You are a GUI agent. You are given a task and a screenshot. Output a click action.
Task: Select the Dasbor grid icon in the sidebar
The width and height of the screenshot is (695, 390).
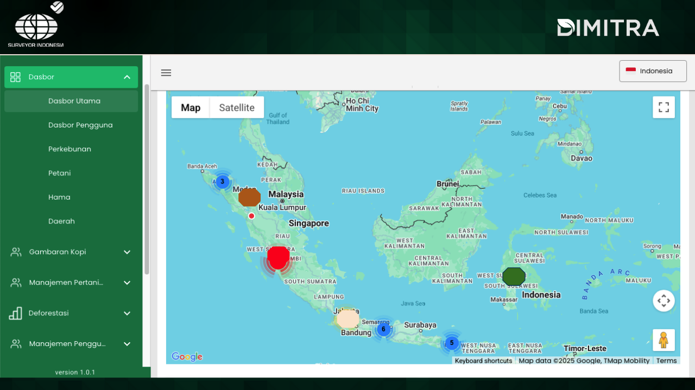coord(15,77)
